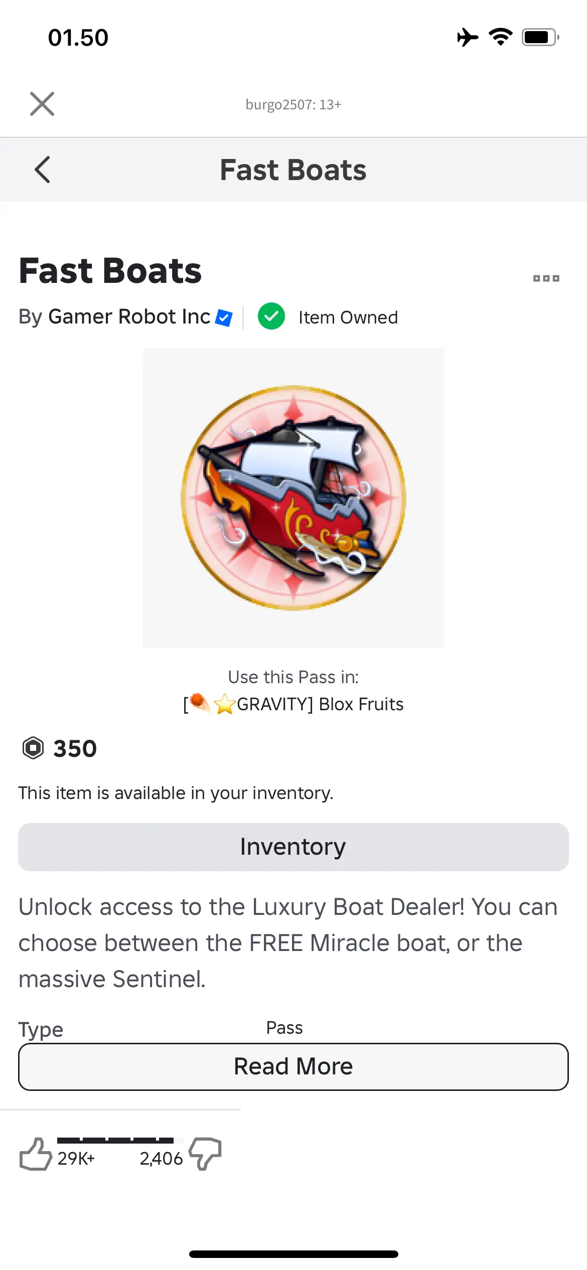
Task: Open Inventory with the gray button
Action: [x=293, y=847]
